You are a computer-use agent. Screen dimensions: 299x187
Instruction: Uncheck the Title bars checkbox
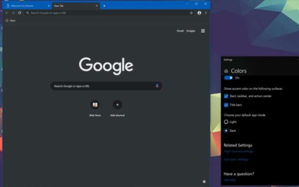[x=226, y=105]
